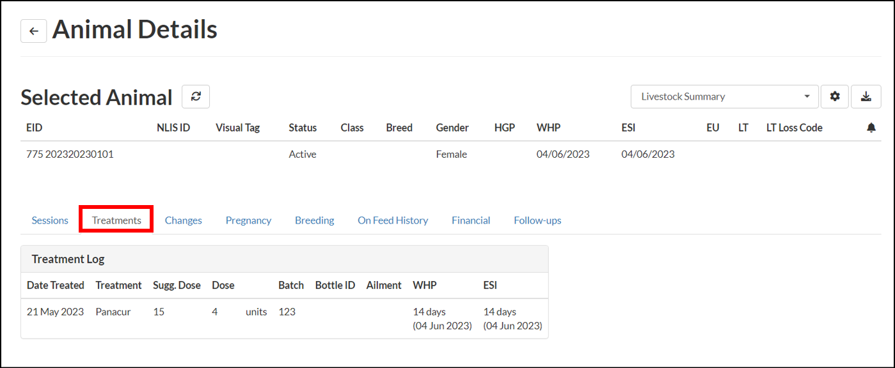Click the notification bell icon

(x=871, y=128)
